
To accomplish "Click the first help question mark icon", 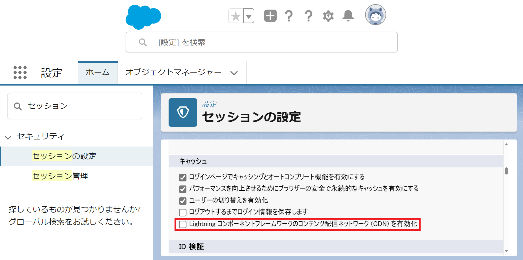I will (x=289, y=16).
